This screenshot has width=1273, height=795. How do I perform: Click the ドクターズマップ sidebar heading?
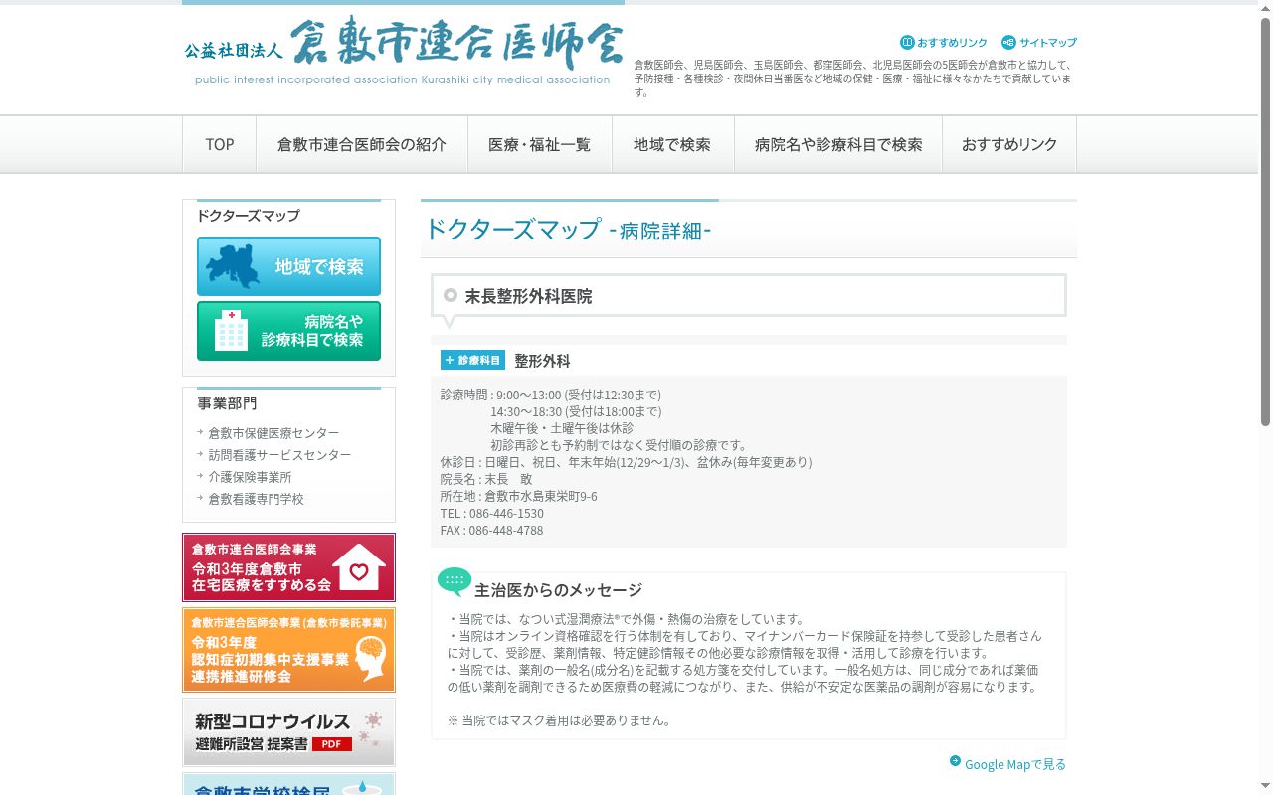[x=248, y=216]
